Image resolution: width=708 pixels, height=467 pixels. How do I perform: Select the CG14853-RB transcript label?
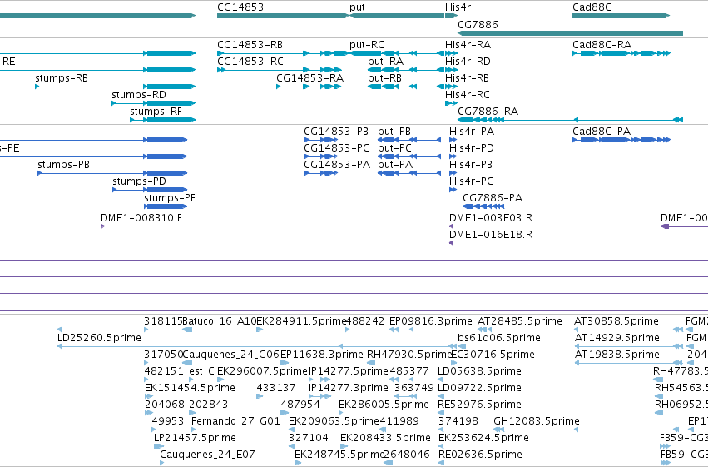click(x=250, y=45)
